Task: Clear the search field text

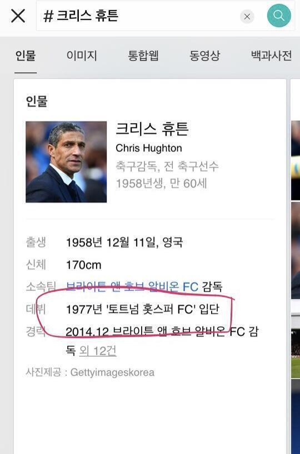Action: 247,17
